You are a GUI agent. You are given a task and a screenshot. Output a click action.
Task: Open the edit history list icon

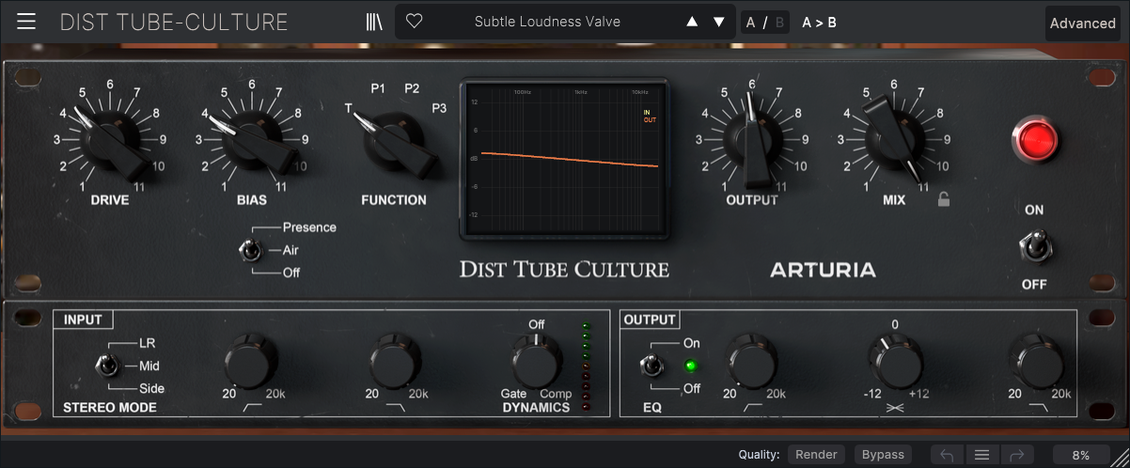[981, 455]
